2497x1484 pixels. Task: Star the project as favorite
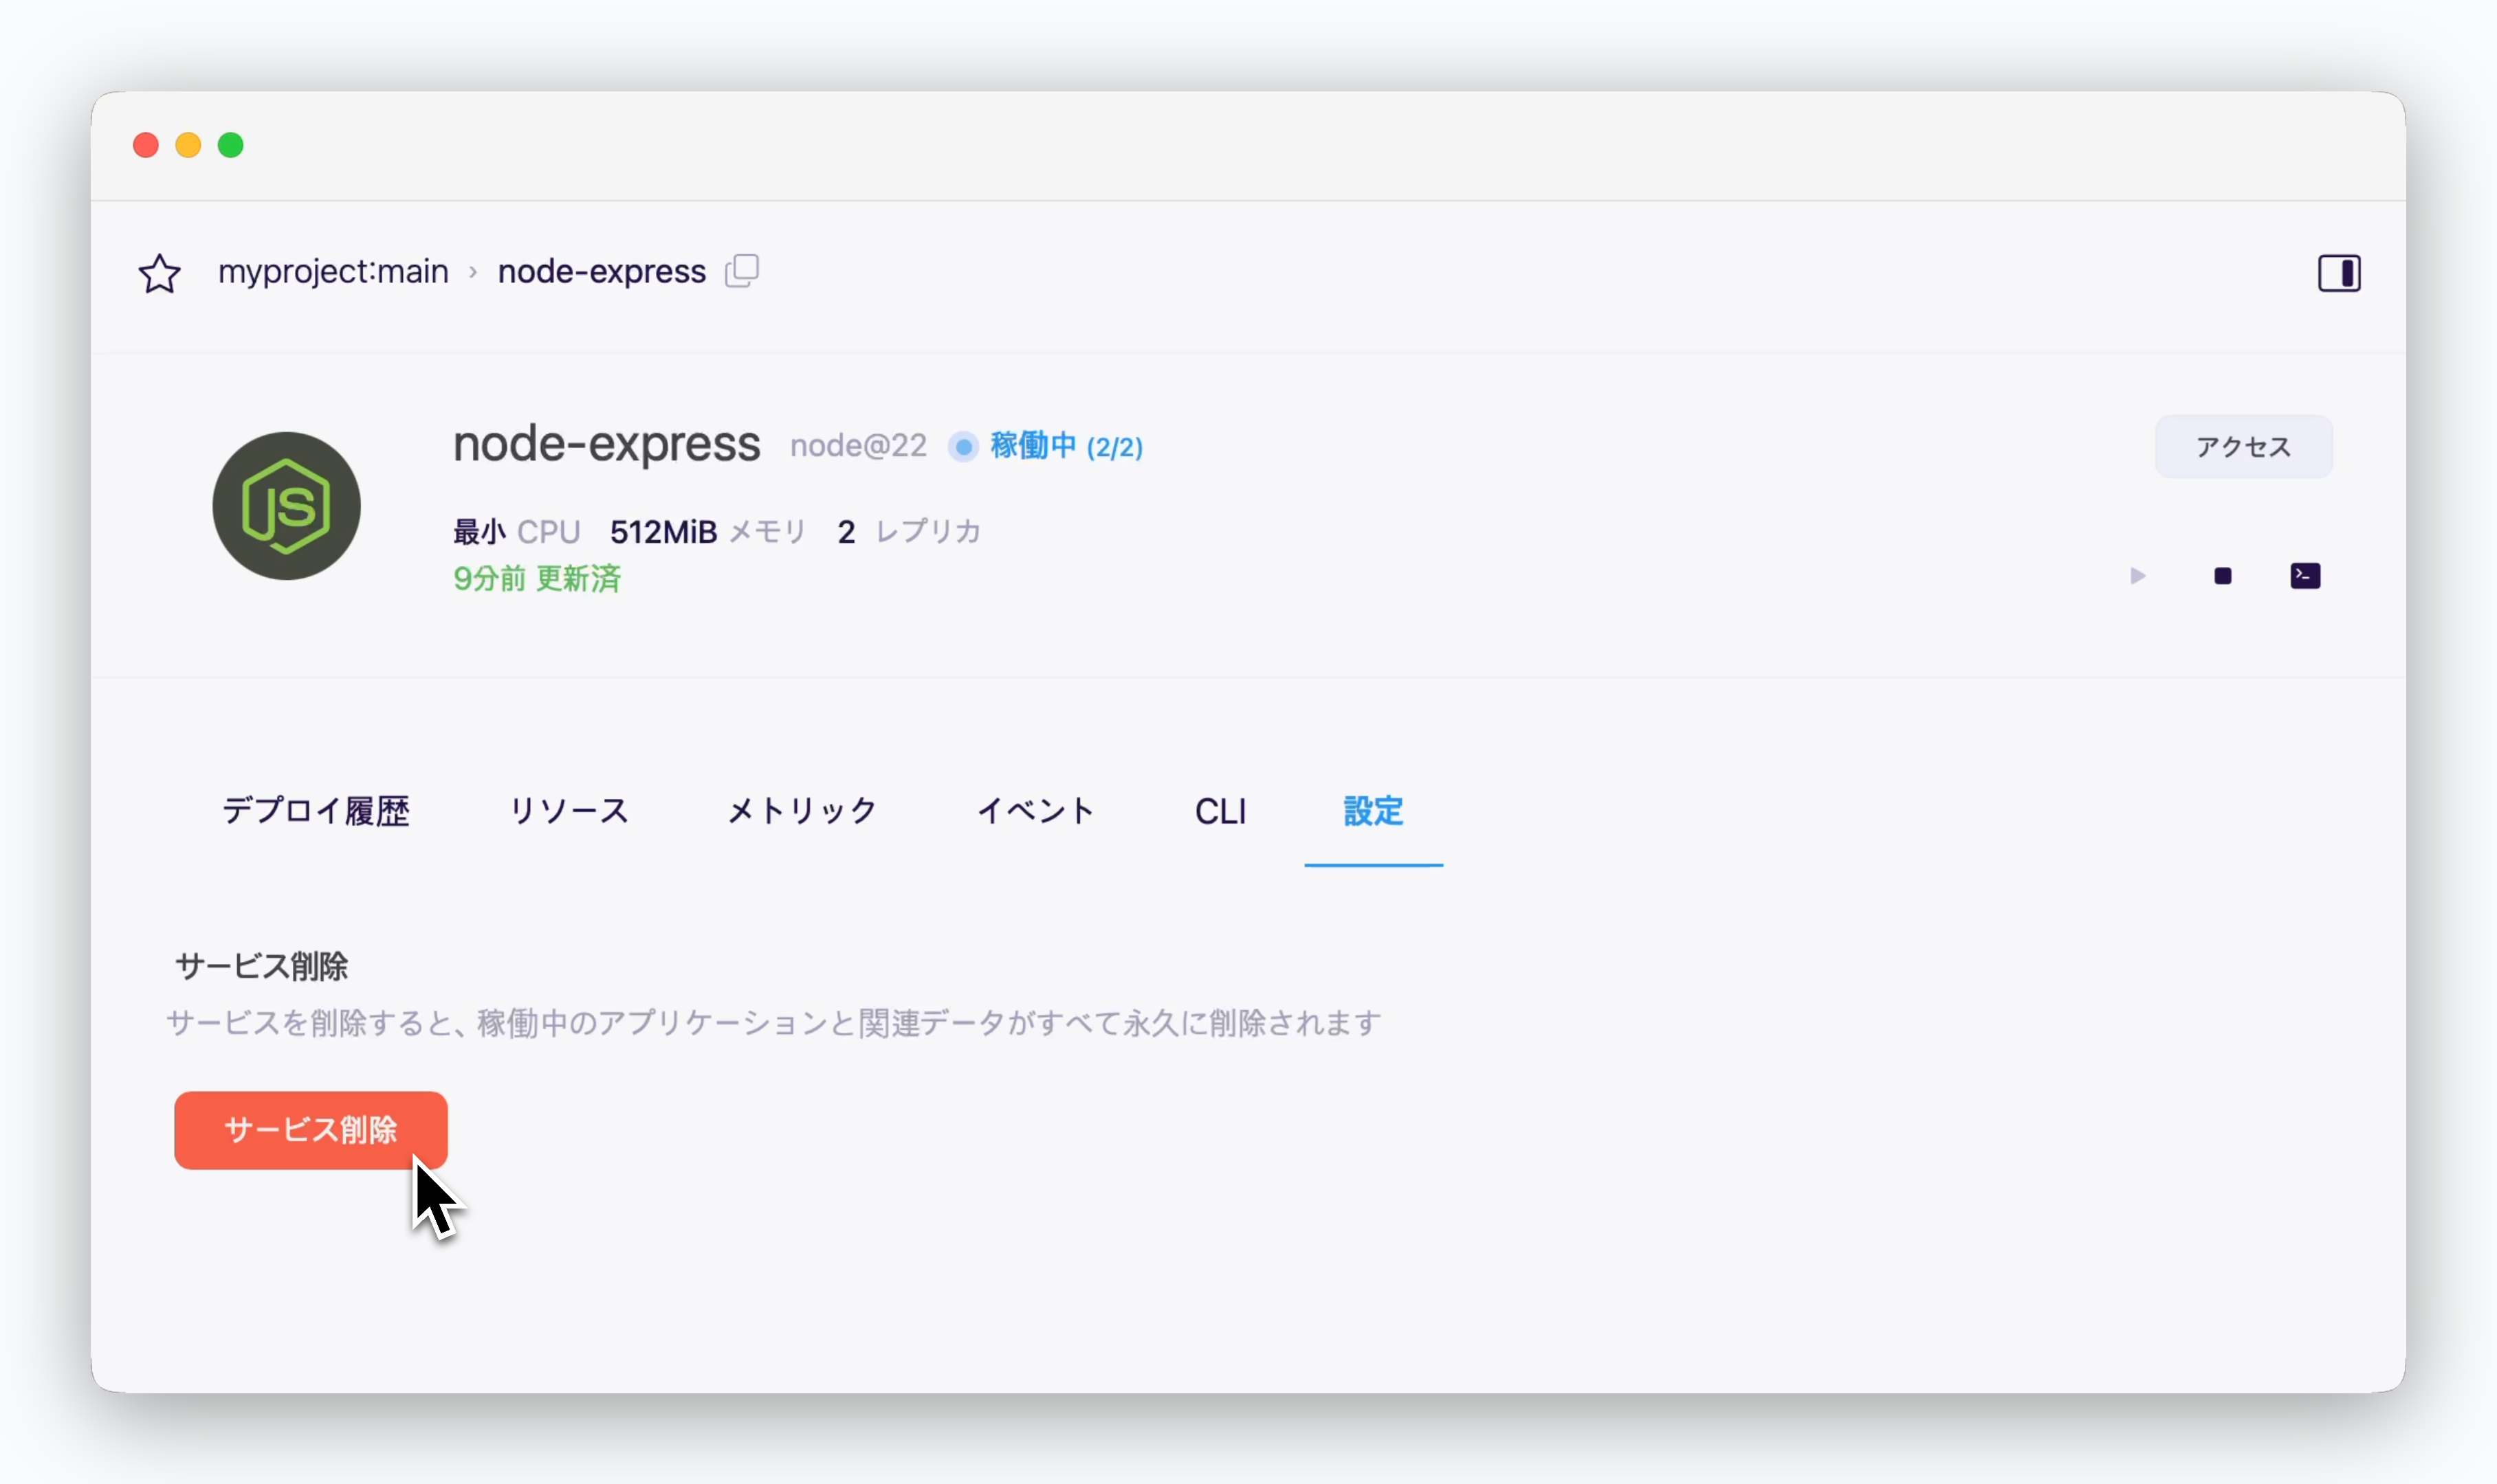point(159,273)
